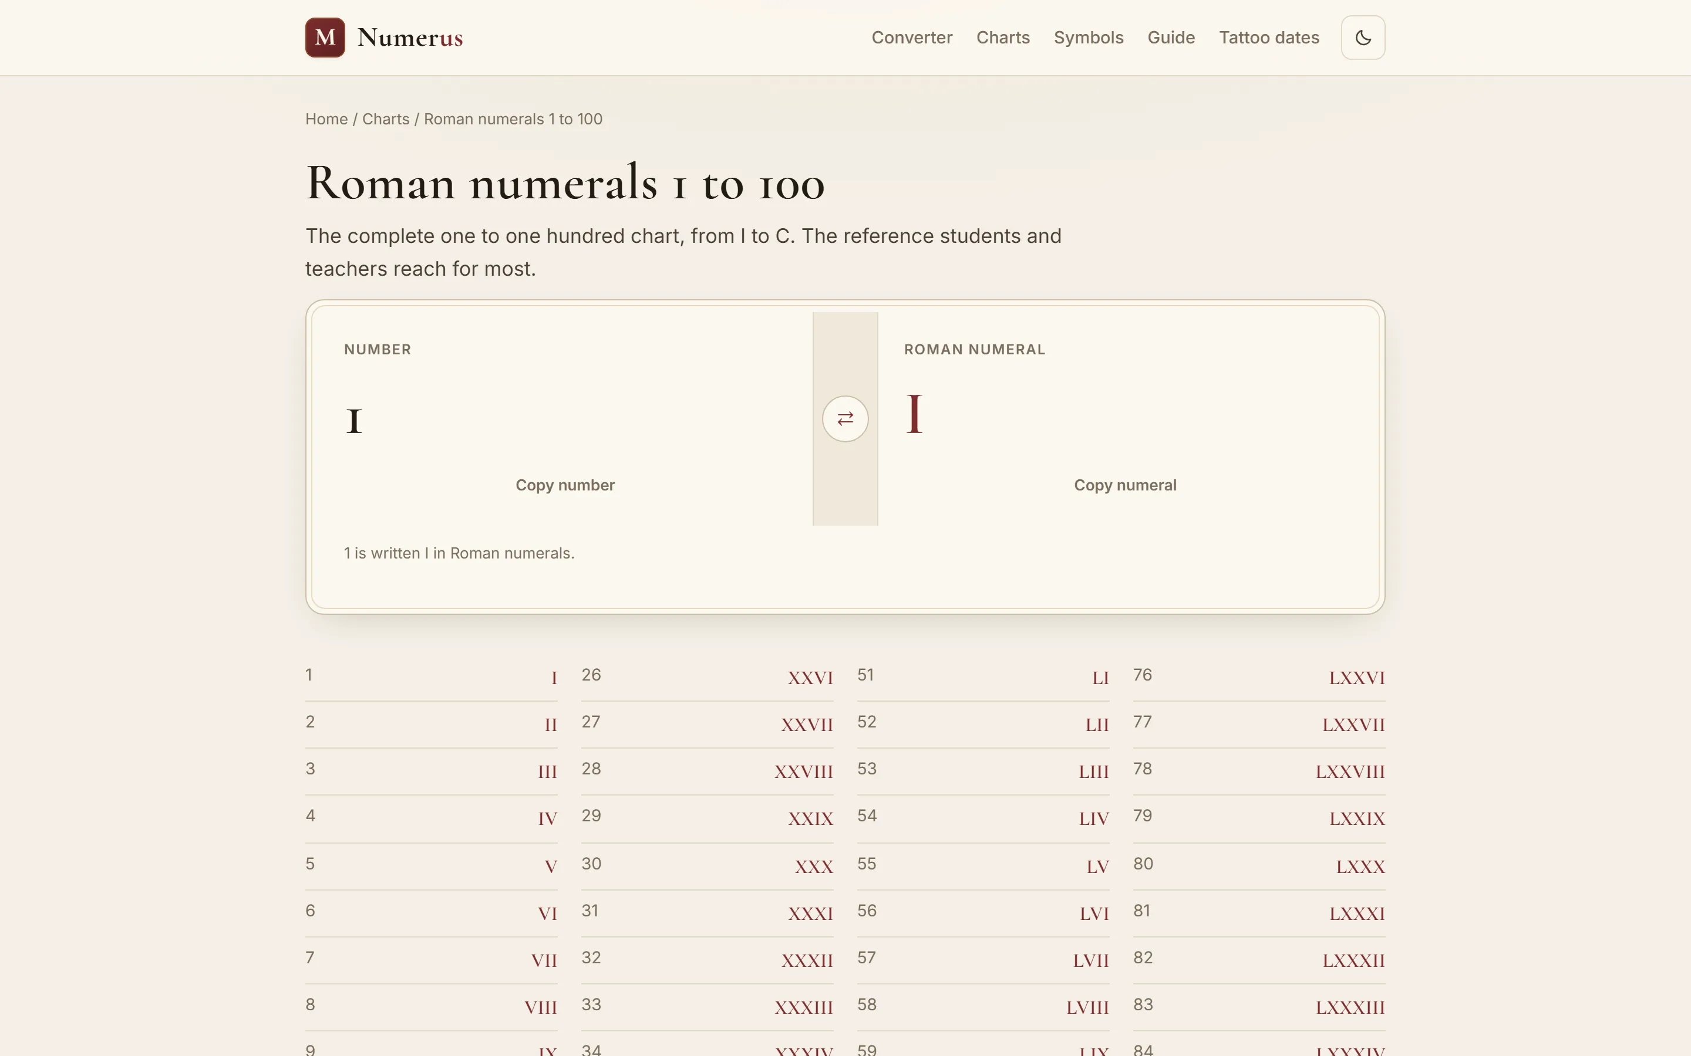Click the LI numeral for 51

coord(1100,678)
